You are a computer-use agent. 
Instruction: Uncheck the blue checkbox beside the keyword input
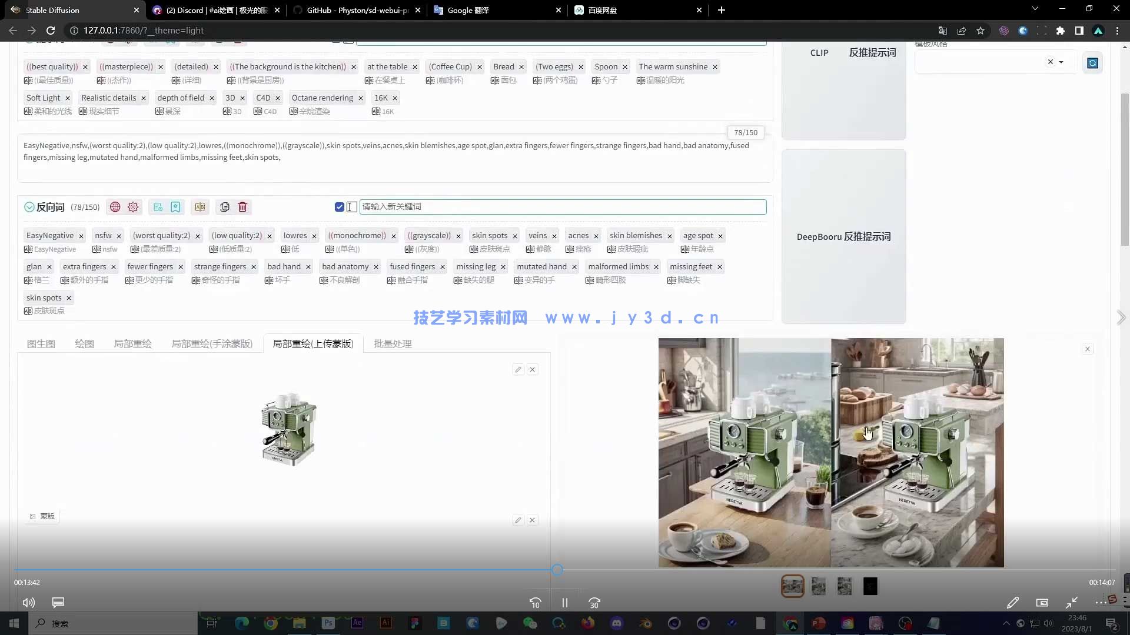pyautogui.click(x=340, y=207)
